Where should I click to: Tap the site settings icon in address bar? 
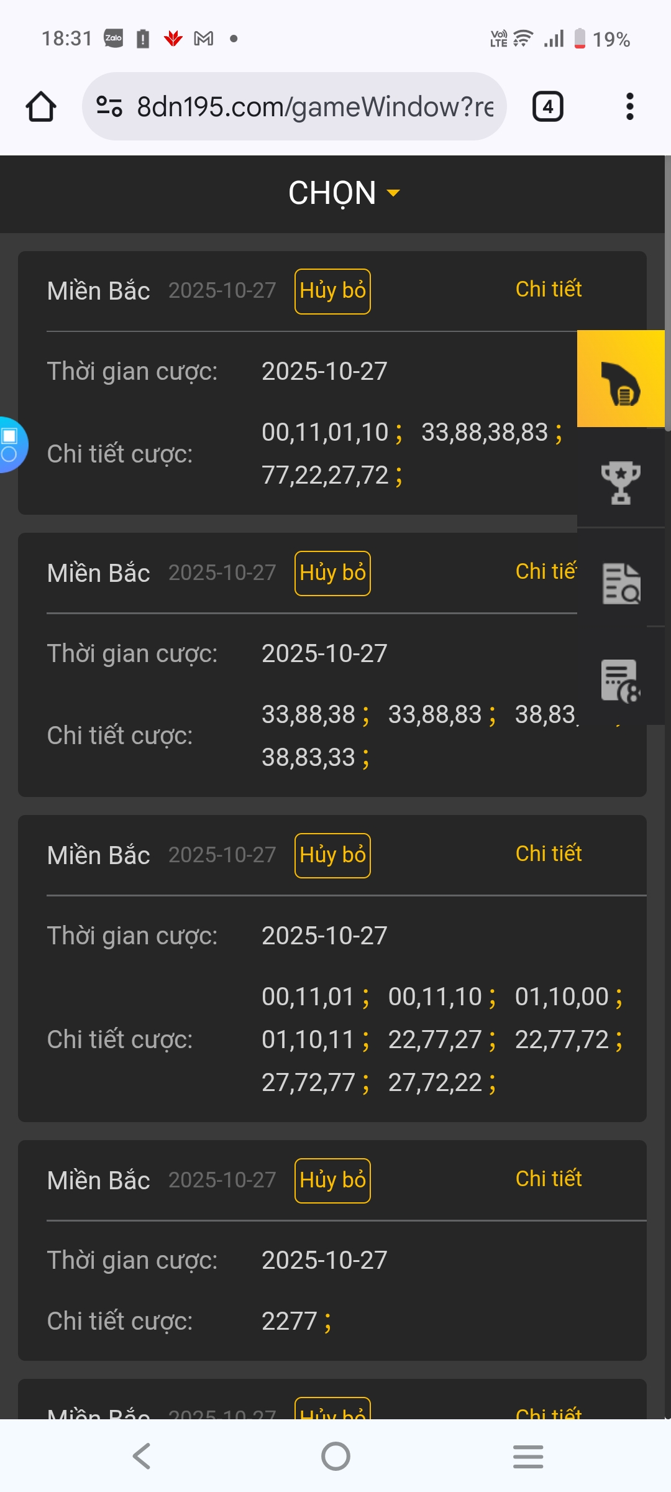point(109,107)
